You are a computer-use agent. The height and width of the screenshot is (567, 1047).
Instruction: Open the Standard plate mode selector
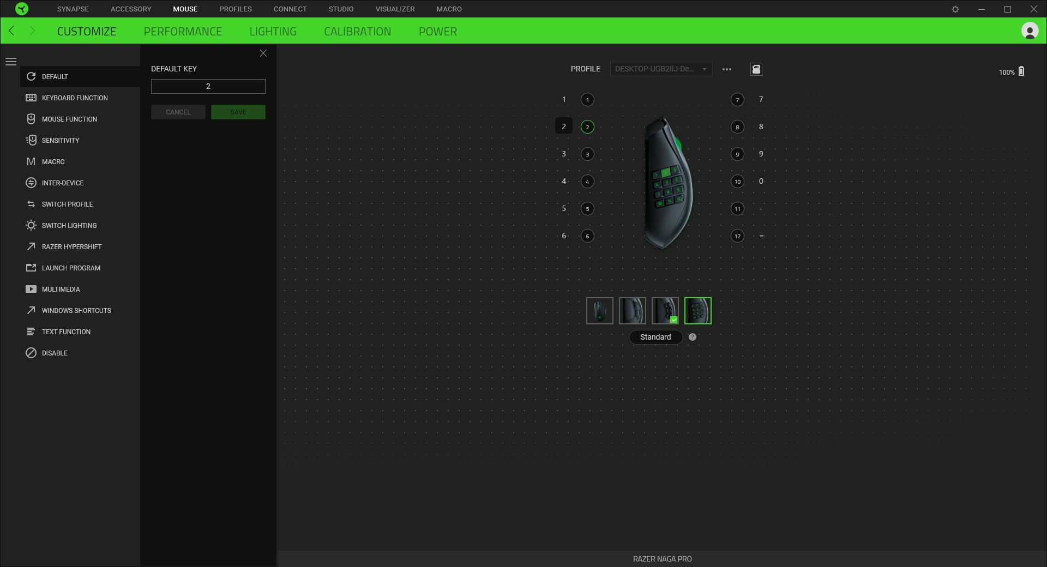[655, 337]
